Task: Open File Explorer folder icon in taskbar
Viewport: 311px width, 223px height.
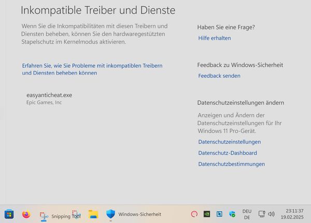Action: [x=93, y=214]
